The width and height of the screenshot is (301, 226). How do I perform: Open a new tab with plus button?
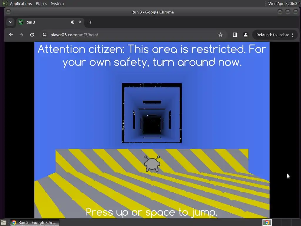90,22
